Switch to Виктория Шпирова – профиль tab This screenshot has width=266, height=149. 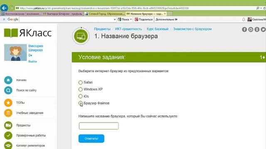coord(63,14)
